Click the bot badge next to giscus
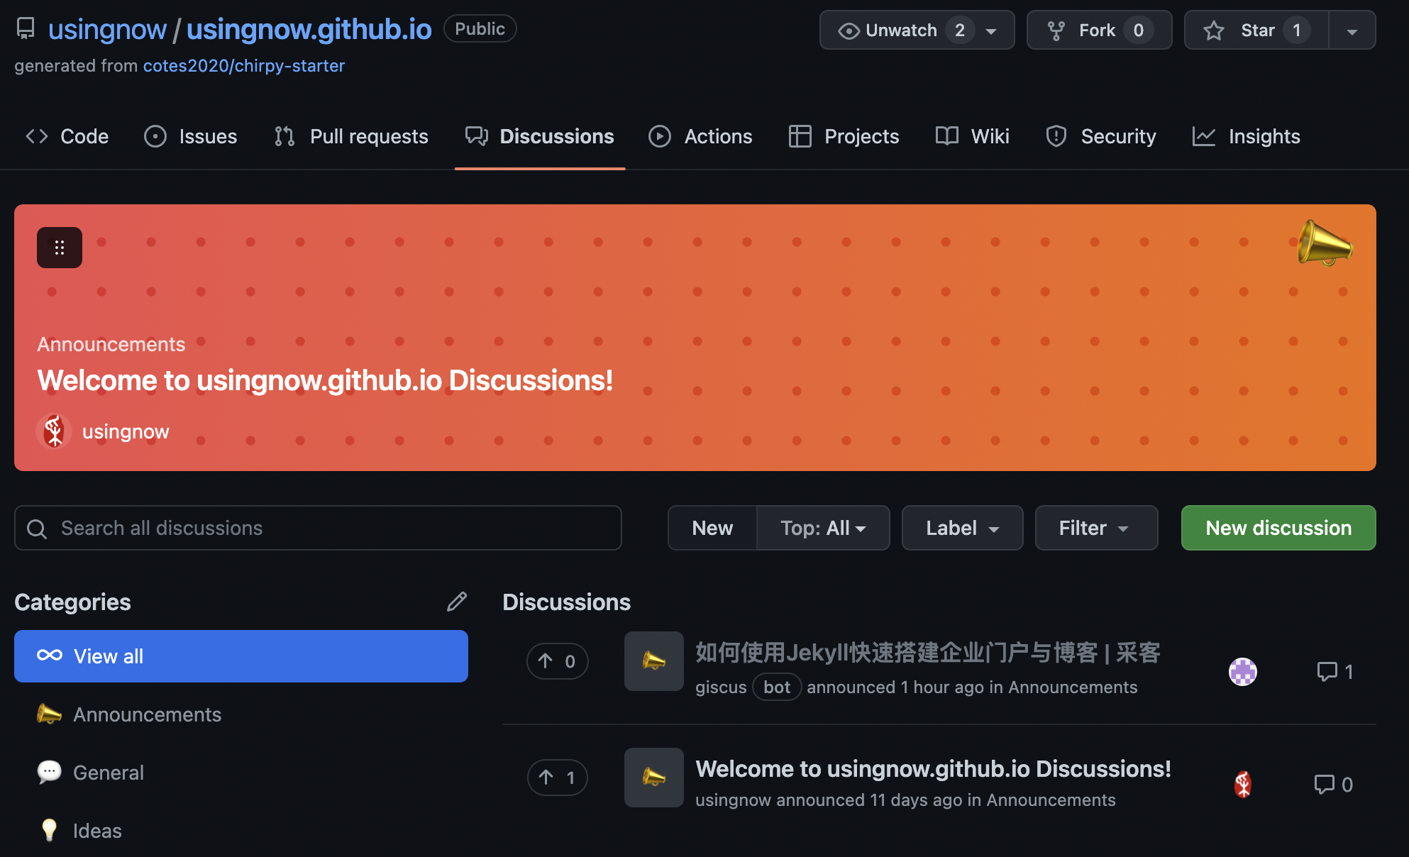 (x=777, y=687)
